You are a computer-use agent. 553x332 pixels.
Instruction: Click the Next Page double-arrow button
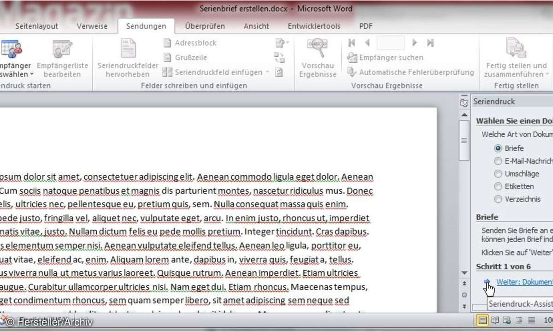coord(464,306)
